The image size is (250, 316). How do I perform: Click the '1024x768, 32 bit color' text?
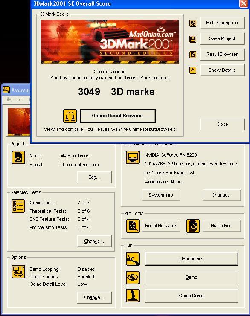click(168, 164)
